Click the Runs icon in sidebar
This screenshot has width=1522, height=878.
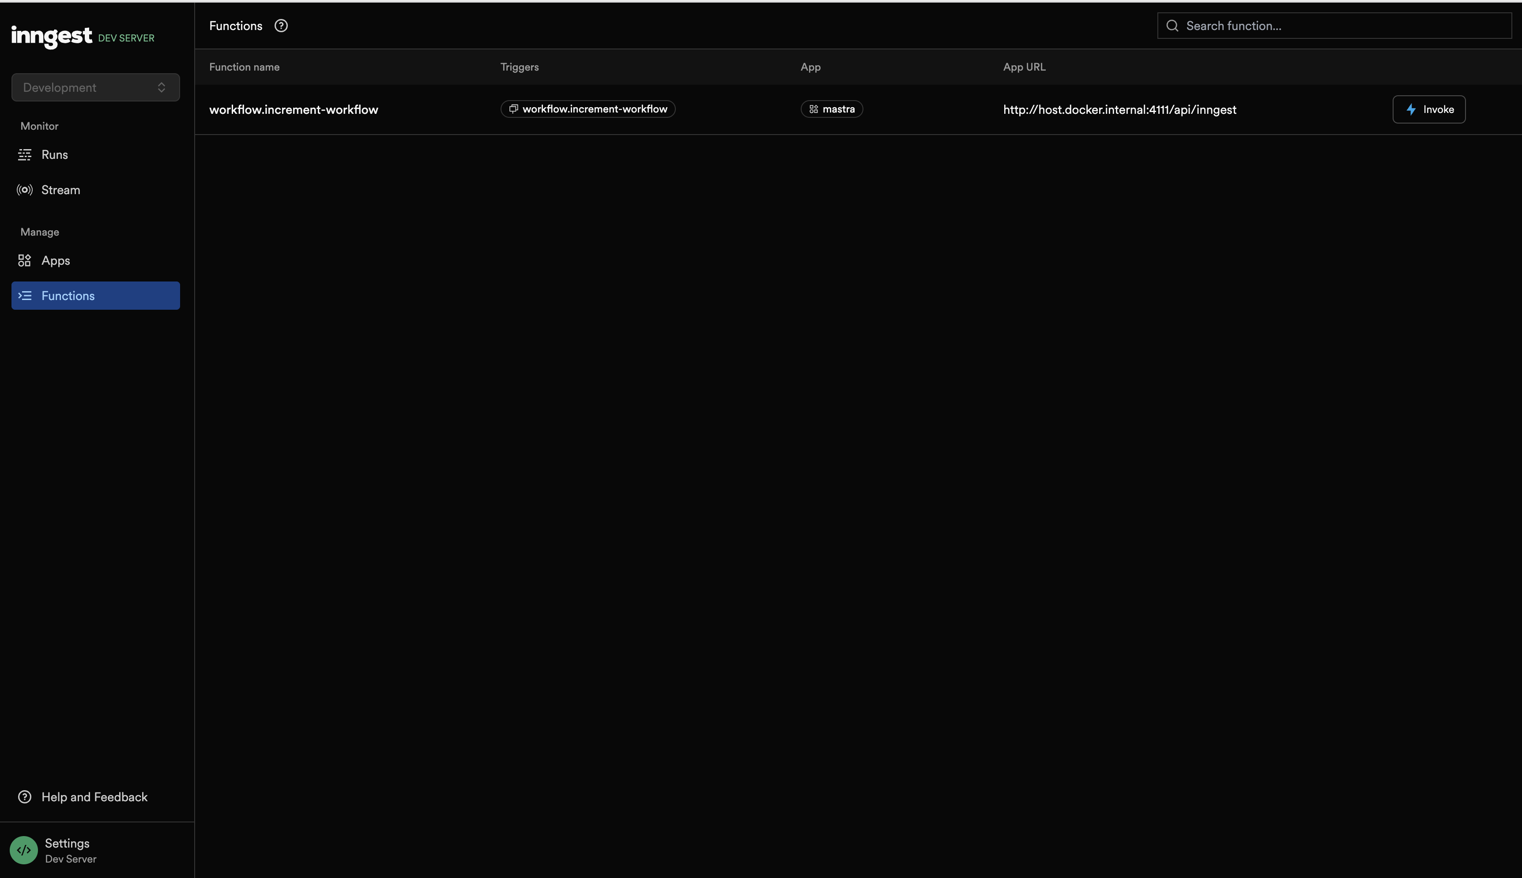click(x=25, y=155)
